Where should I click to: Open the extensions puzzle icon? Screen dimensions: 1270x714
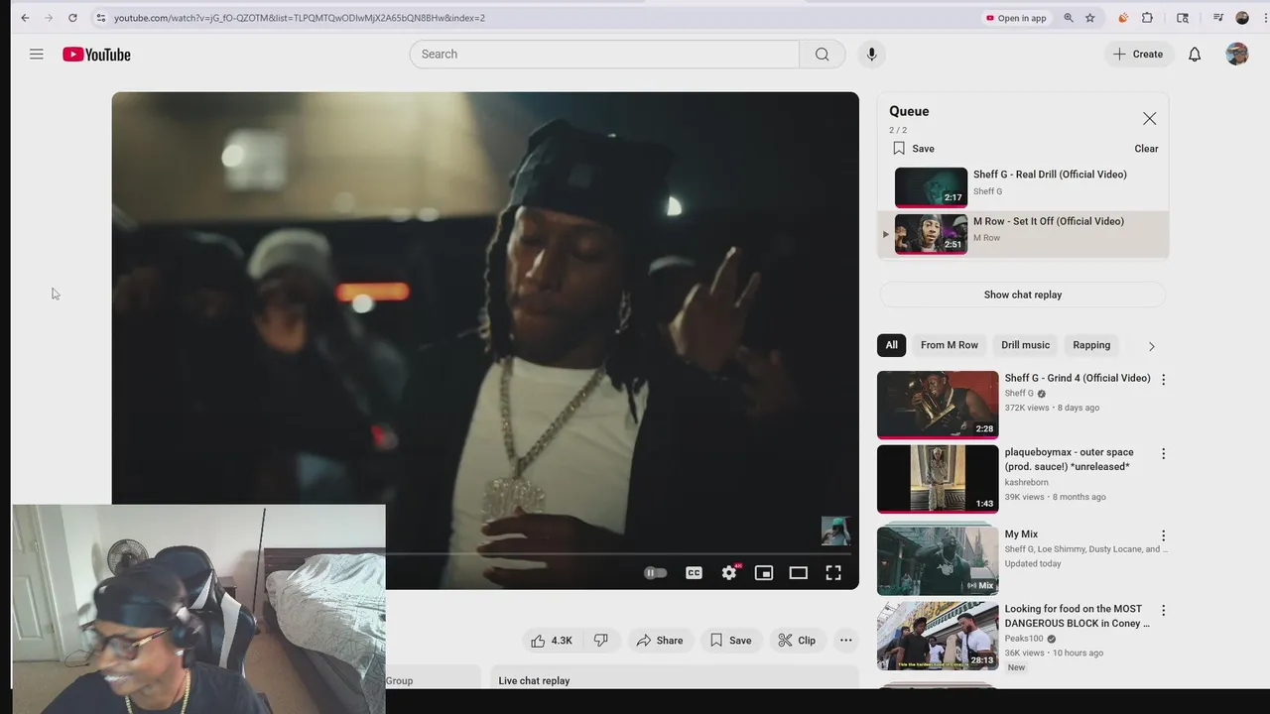point(1147,18)
